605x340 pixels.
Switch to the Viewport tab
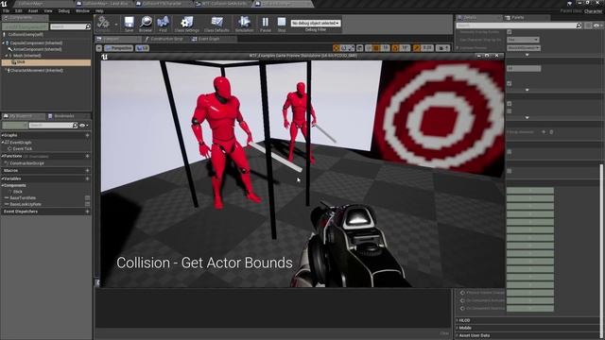(118, 39)
